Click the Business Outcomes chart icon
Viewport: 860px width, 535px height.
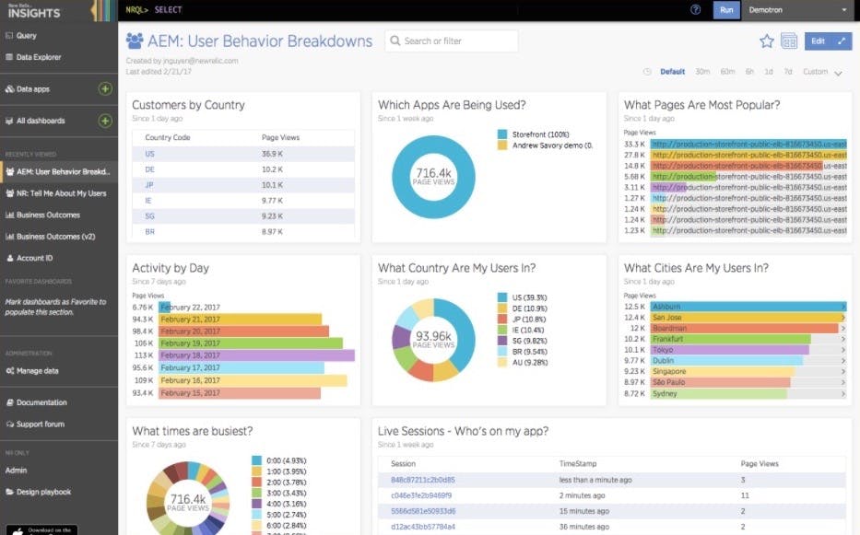tap(9, 215)
